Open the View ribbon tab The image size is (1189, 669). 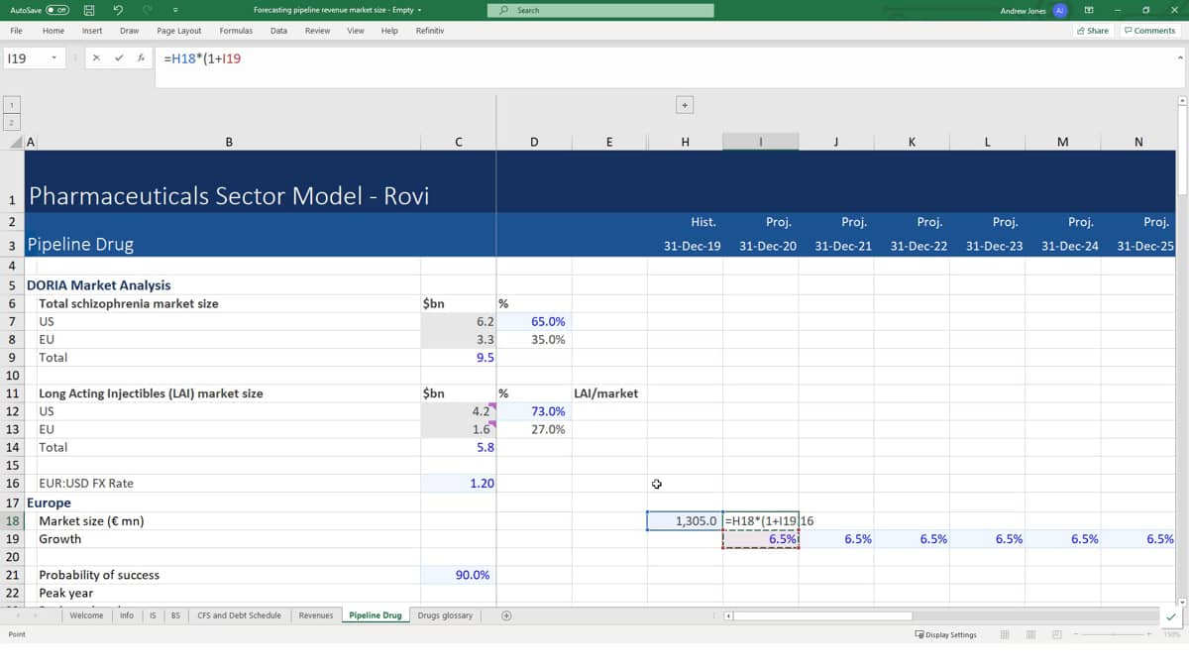click(356, 31)
